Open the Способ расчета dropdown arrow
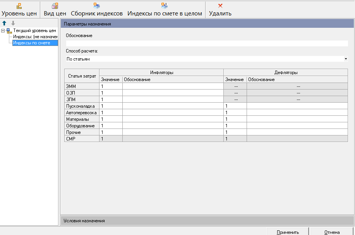Viewport: 355px width, 235px height. tap(346, 59)
